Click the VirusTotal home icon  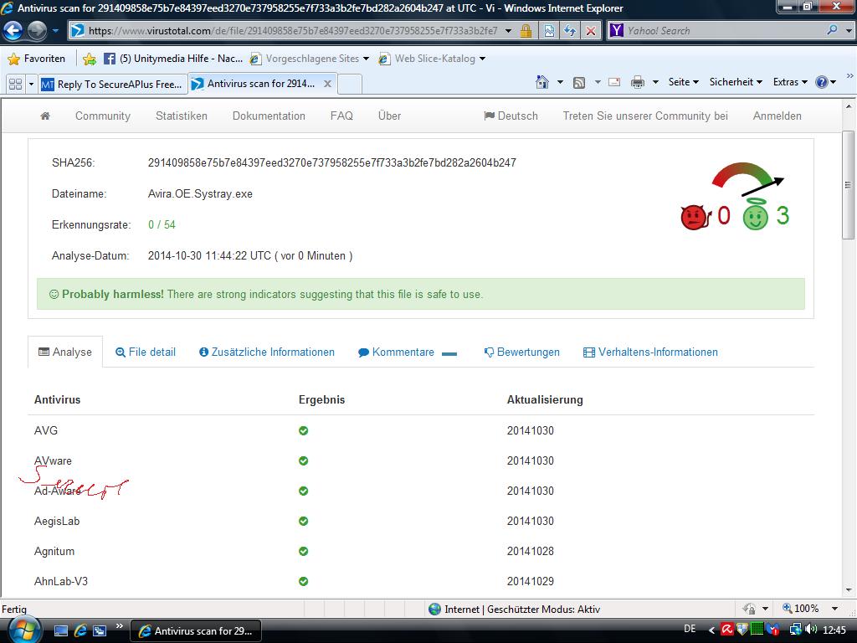tap(45, 116)
